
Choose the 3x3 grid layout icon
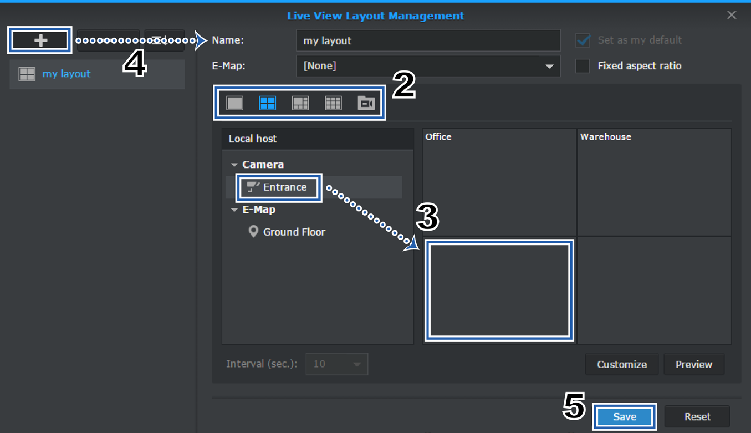click(x=333, y=103)
